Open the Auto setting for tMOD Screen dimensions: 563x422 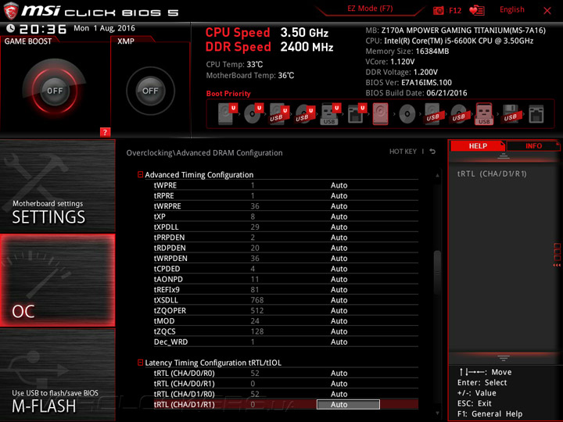click(x=339, y=321)
